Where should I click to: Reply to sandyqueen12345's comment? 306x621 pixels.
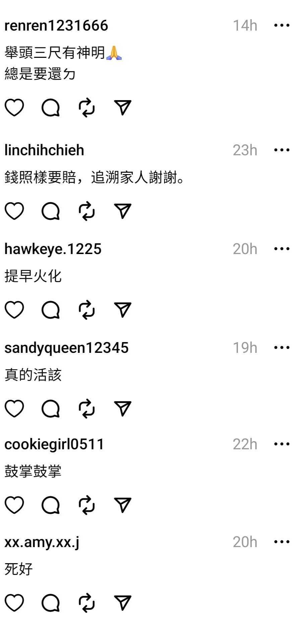pos(51,409)
